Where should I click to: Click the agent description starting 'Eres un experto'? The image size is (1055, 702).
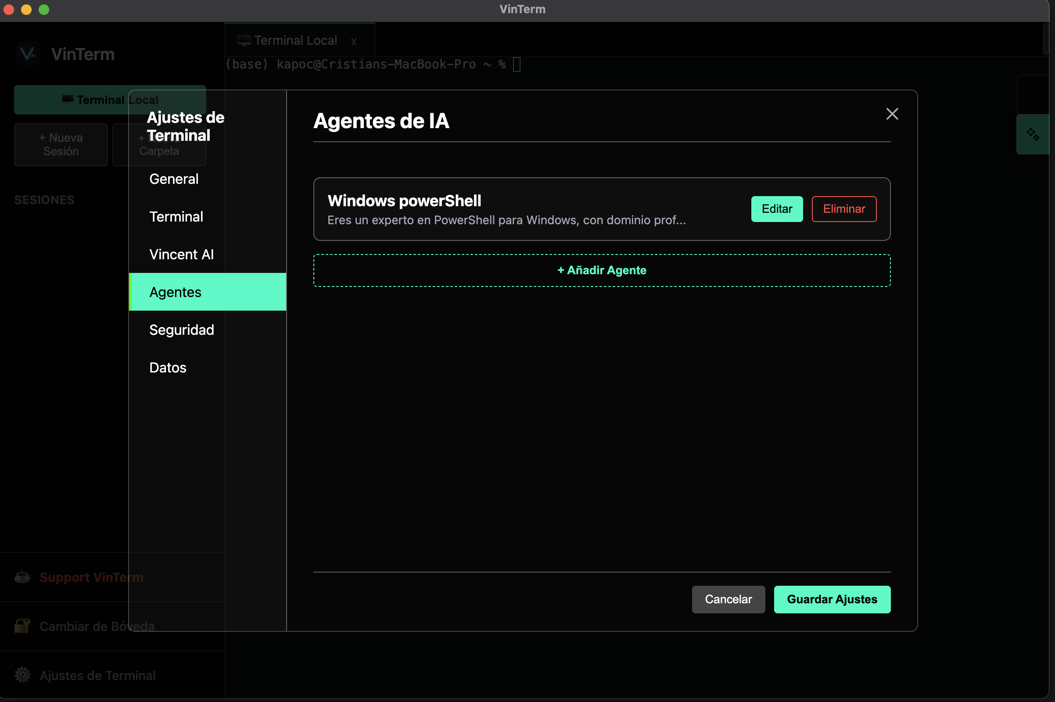(x=506, y=220)
